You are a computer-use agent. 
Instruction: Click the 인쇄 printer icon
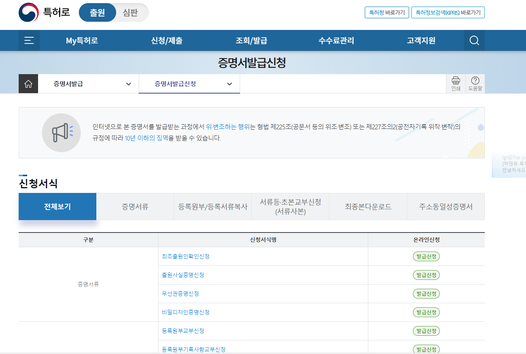(456, 83)
